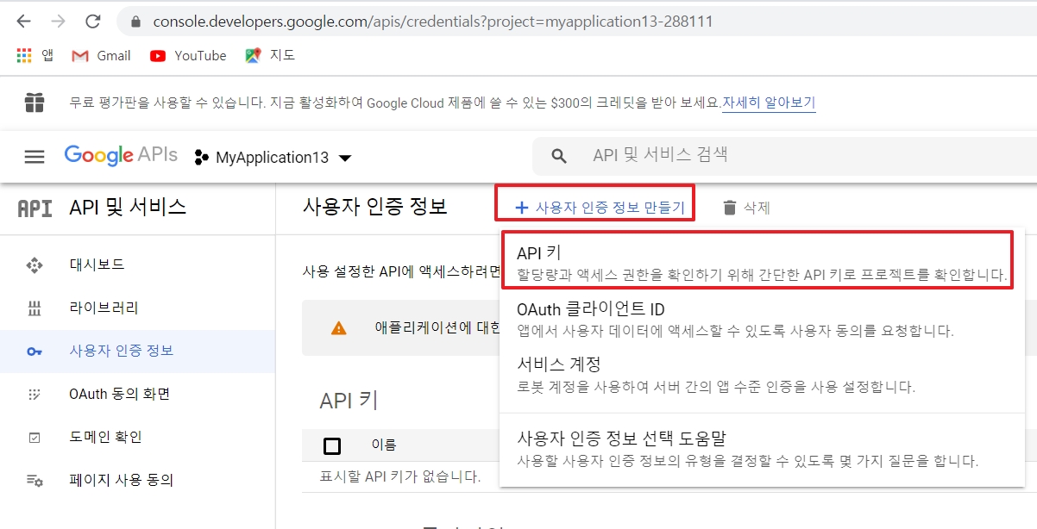The width and height of the screenshot is (1037, 529).
Task: Click the 삭제 delete button
Action: 746,208
